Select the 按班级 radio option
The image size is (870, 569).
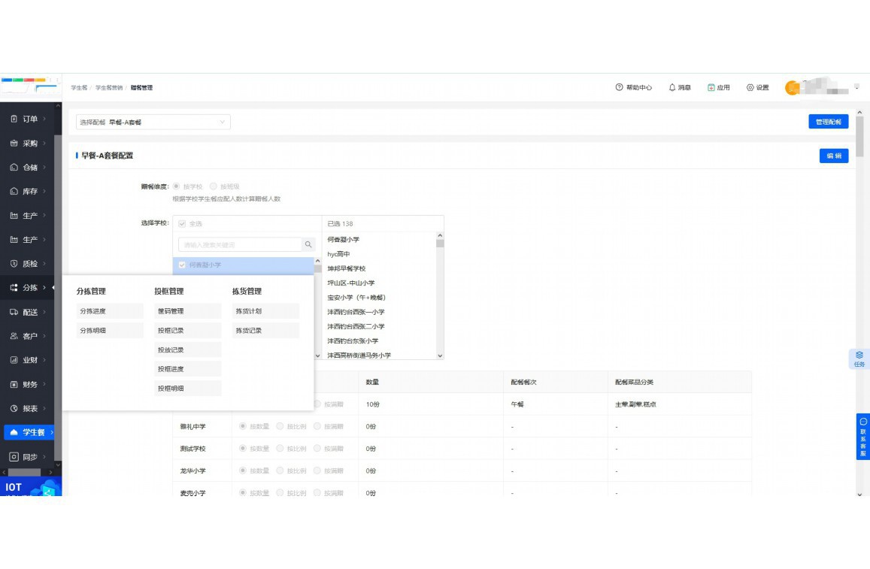coord(214,186)
